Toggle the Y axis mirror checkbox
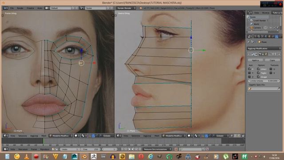 [x=249, y=73]
